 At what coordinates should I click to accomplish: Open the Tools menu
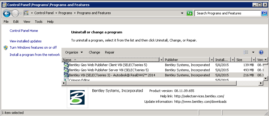tap(39, 22)
